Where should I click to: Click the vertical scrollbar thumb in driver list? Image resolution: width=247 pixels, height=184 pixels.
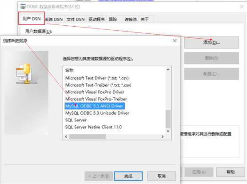point(168,119)
